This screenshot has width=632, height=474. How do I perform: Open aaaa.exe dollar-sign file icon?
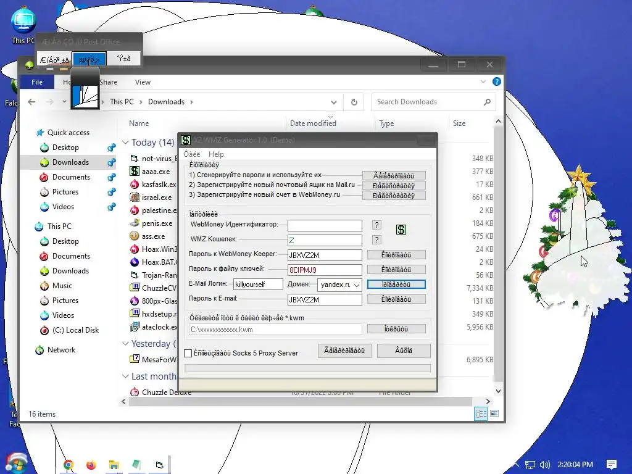[135, 172]
